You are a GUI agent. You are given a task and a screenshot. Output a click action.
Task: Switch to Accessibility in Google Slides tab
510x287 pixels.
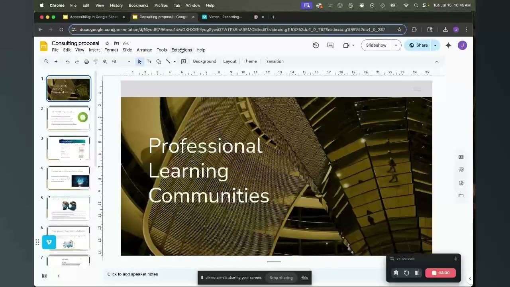[94, 17]
